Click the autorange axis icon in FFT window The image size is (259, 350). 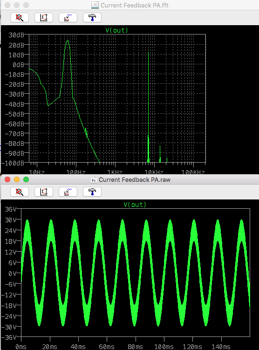pyautogui.click(x=44, y=18)
